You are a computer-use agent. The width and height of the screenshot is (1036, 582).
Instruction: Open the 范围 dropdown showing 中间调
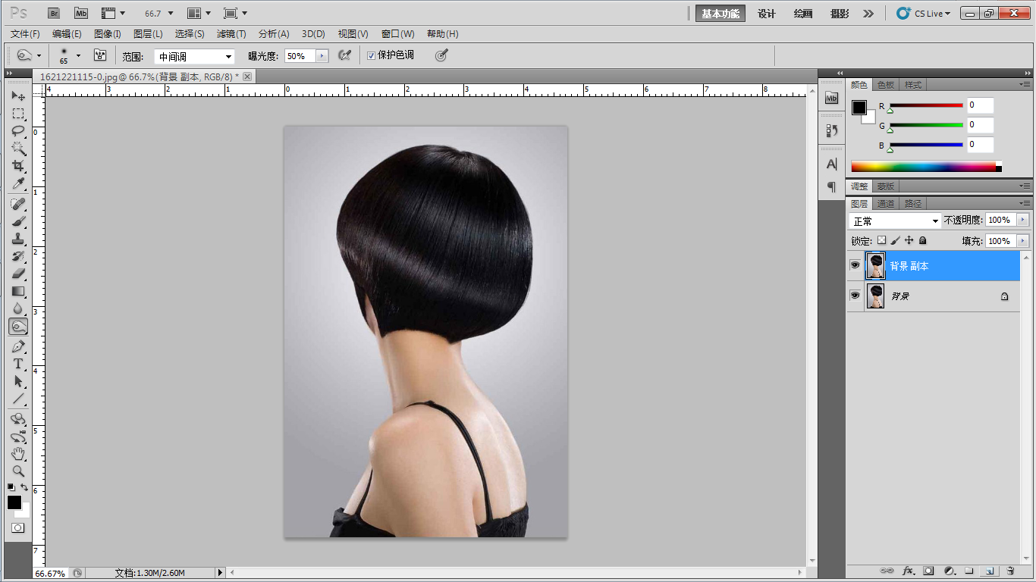tap(195, 57)
